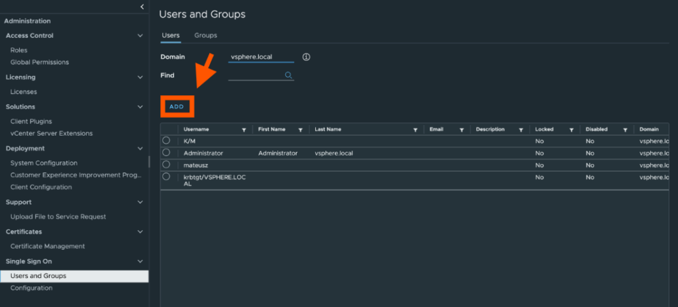Open the Username column filter icon
Viewport: 678px width, 307px height.
(244, 130)
